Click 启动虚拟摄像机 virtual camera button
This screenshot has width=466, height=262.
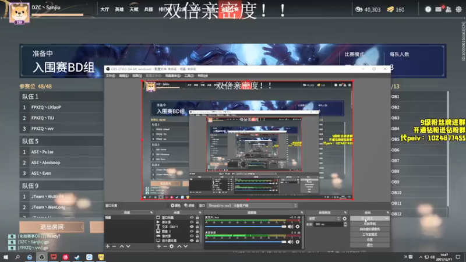pyautogui.click(x=370, y=229)
